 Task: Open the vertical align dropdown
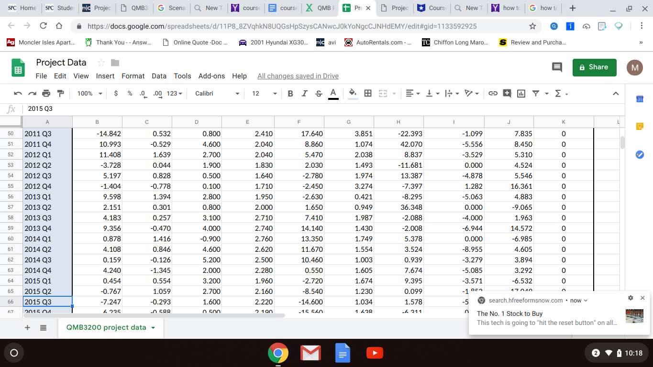[x=432, y=94]
